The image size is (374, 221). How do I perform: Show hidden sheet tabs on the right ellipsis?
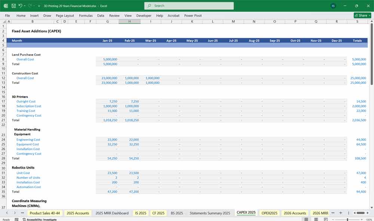point(333,213)
